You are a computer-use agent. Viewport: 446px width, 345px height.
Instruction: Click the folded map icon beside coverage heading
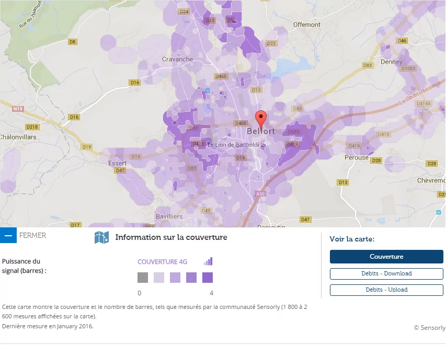[x=101, y=238]
